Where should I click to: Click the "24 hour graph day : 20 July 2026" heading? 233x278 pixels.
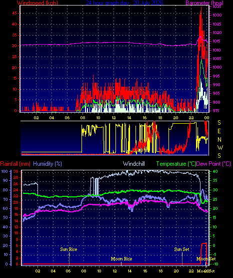point(124,3)
